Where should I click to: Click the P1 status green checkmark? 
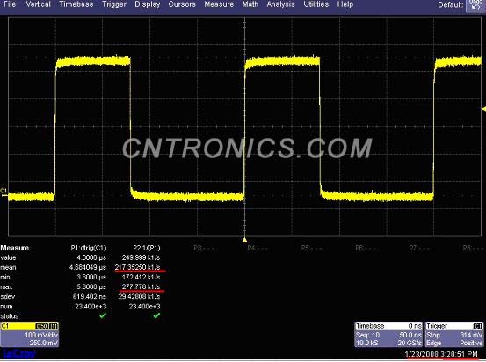(x=103, y=315)
